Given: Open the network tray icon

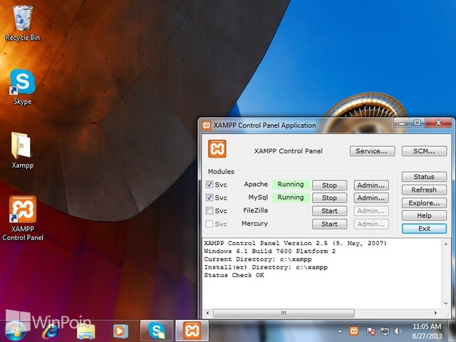Looking at the screenshot, I should [385, 331].
